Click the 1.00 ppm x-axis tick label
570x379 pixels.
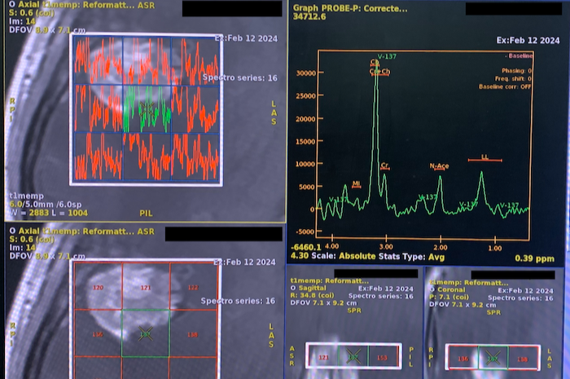(x=495, y=248)
